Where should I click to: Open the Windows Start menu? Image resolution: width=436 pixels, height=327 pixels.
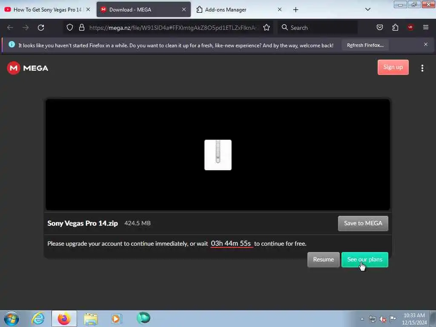click(11, 318)
